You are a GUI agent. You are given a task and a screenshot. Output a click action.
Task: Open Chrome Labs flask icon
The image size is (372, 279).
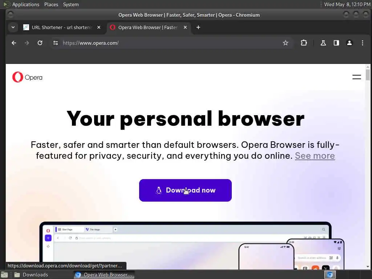click(x=323, y=43)
